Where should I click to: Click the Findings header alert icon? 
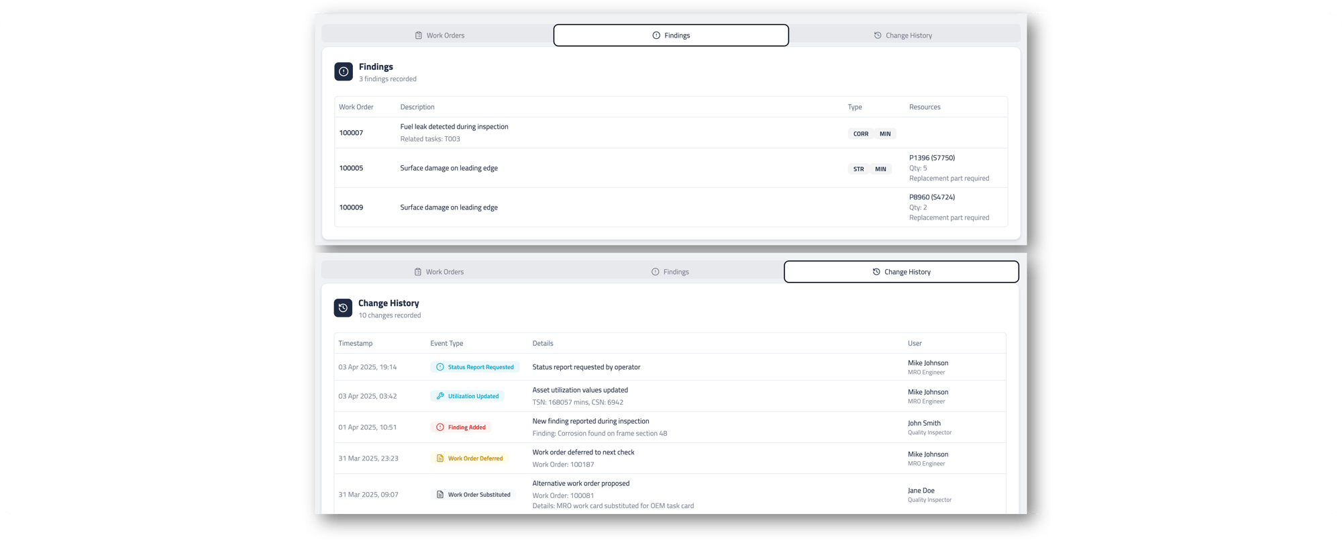point(344,72)
